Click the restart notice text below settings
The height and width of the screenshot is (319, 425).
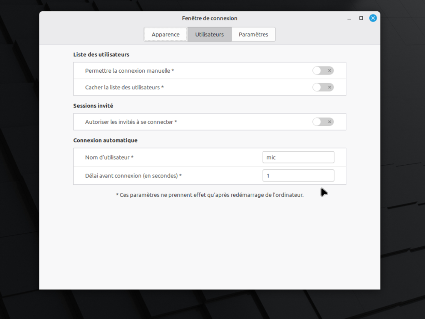210,195
